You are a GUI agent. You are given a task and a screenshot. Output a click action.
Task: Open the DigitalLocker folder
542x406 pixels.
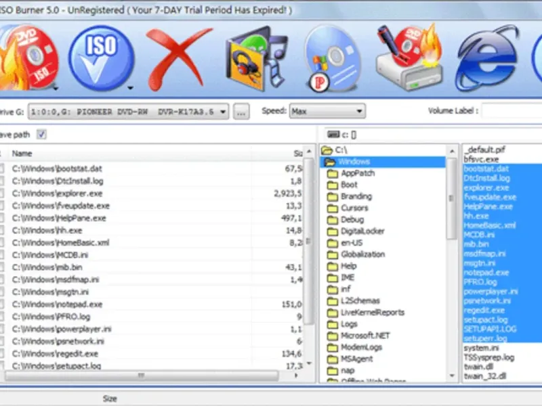point(356,231)
